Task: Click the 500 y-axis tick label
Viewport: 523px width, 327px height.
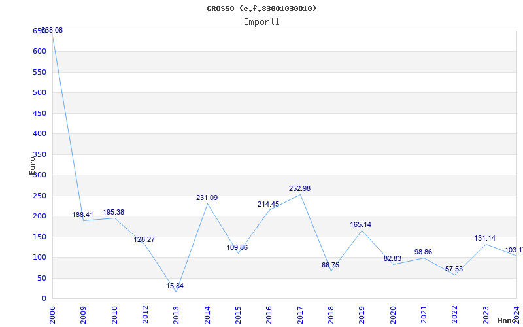Action: point(39,92)
